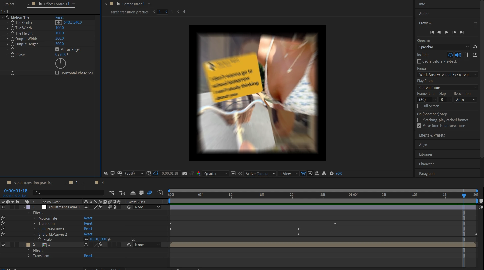Toggle mask and shape path visibility
The height and width of the screenshot is (270, 484).
[x=156, y=174]
